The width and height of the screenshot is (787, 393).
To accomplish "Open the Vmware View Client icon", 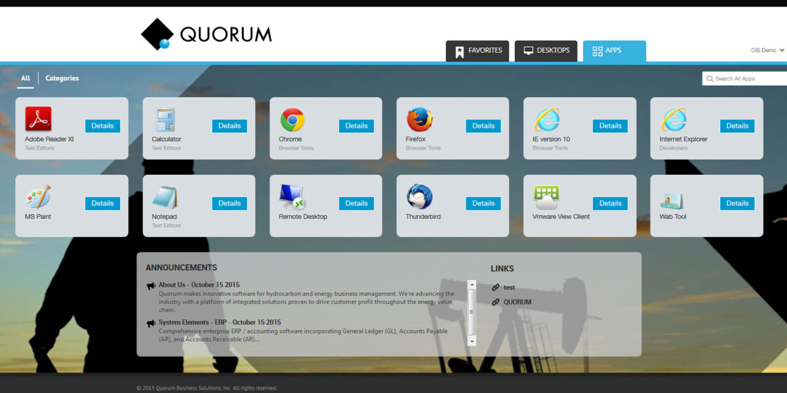I will pyautogui.click(x=546, y=197).
